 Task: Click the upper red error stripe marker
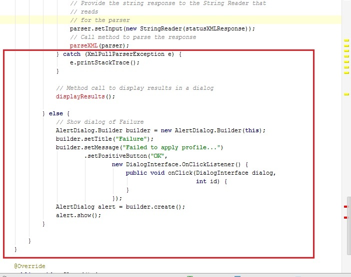[345, 206]
